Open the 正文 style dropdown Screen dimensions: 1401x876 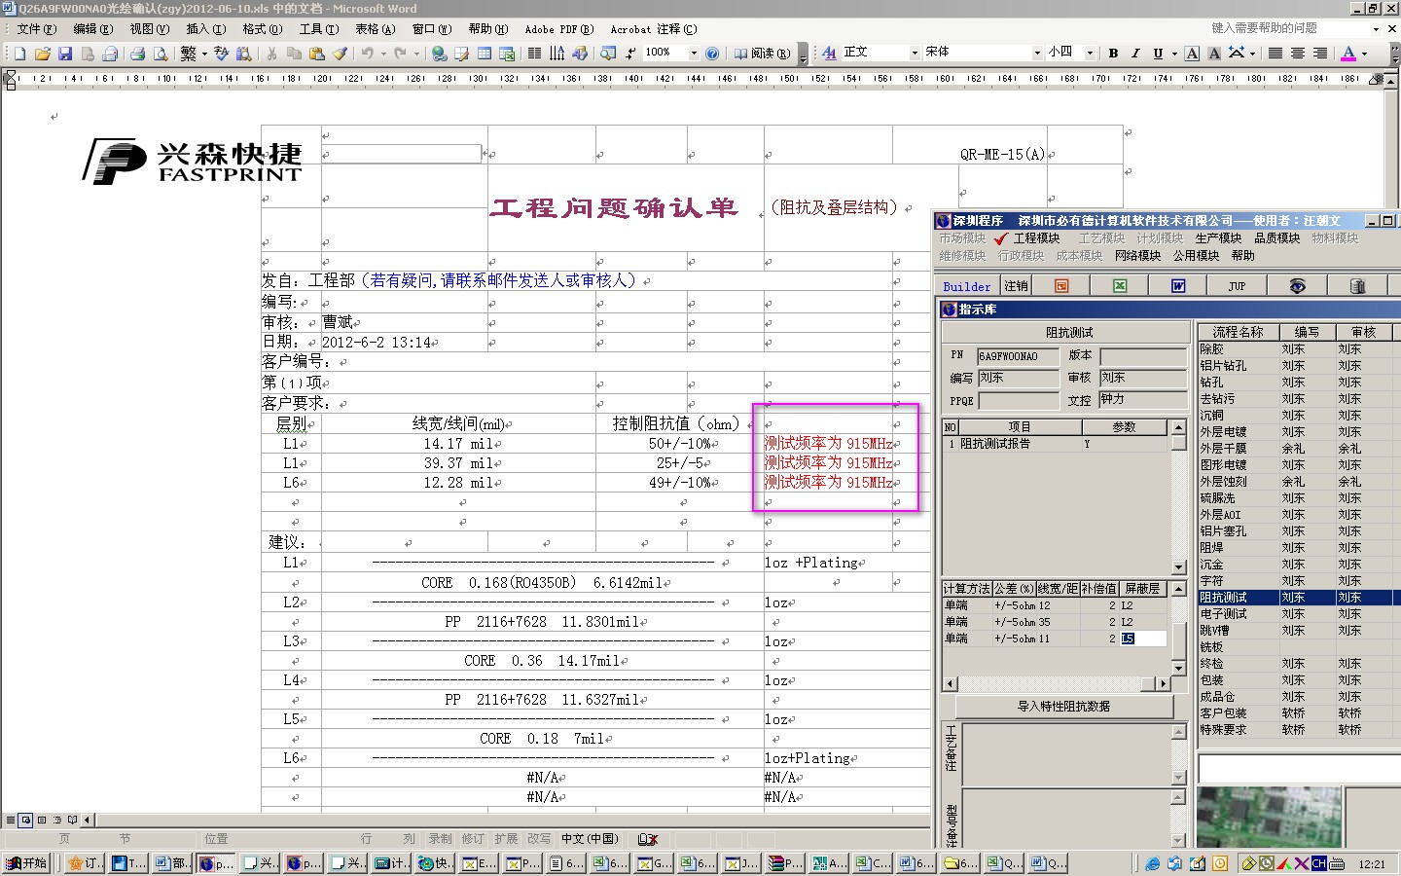click(x=915, y=53)
